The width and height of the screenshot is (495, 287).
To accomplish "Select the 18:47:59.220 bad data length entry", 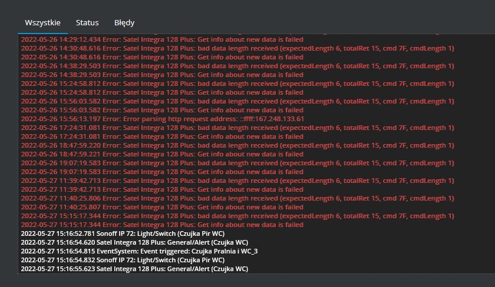I will [237, 145].
